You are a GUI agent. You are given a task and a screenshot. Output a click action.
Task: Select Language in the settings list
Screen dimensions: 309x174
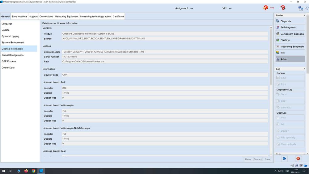pos(19,24)
